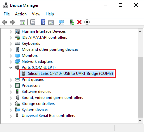This screenshot has height=132, width=144.
Task: Click the Update driver toolbar icon
Action: (x=72, y=22)
